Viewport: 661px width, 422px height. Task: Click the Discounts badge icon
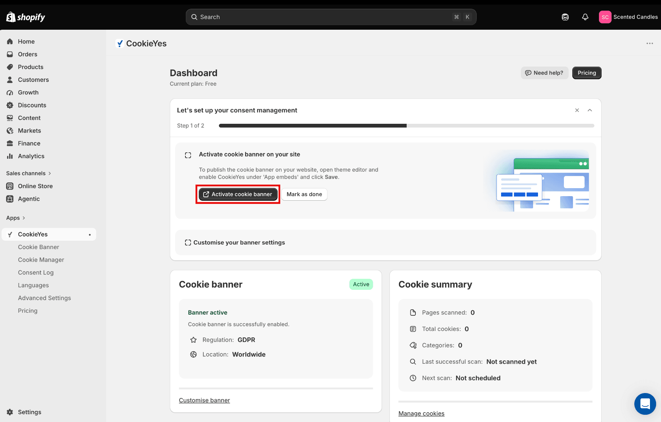10,105
